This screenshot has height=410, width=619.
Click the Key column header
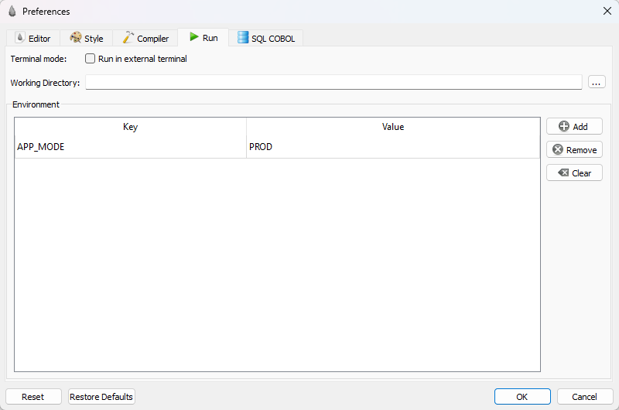point(130,127)
